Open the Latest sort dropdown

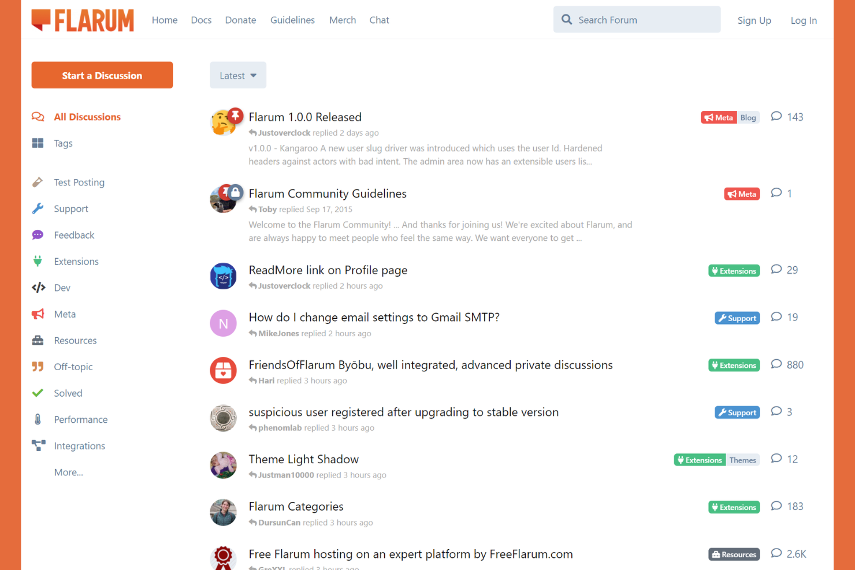[238, 75]
